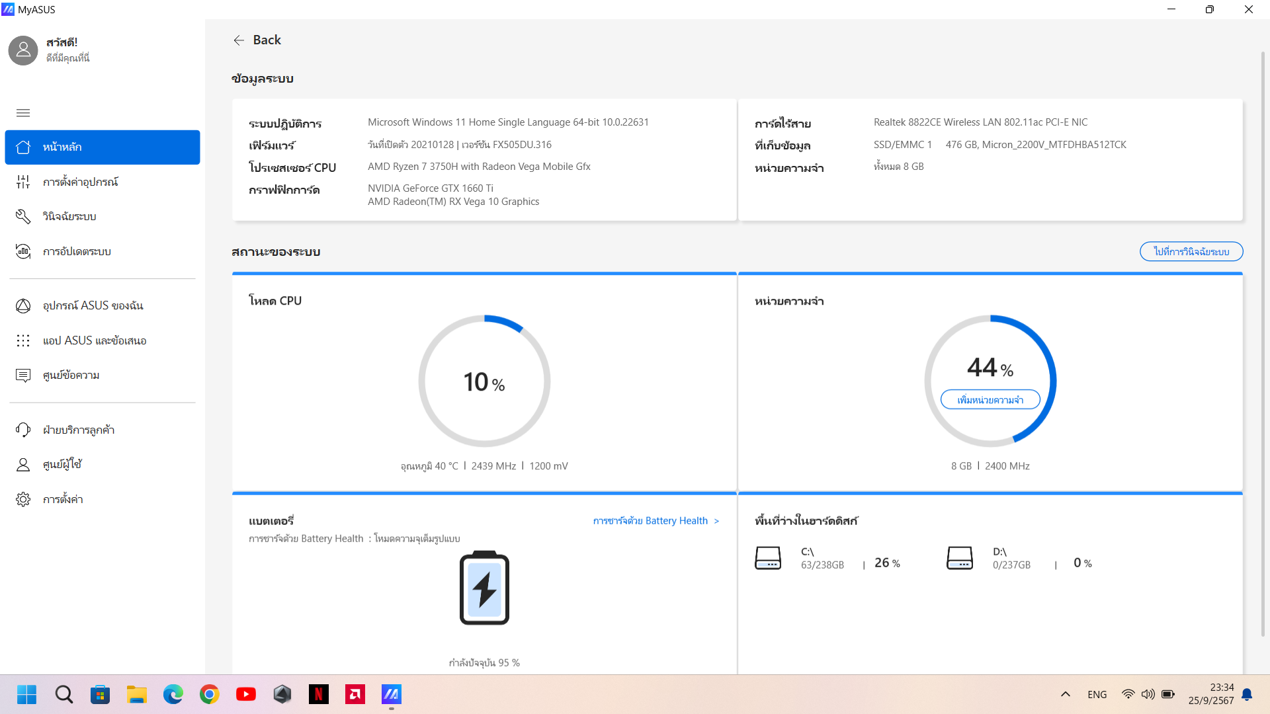The height and width of the screenshot is (714, 1270).
Task: Click the home icon beside หน้าหลัก
Action: pos(23,147)
